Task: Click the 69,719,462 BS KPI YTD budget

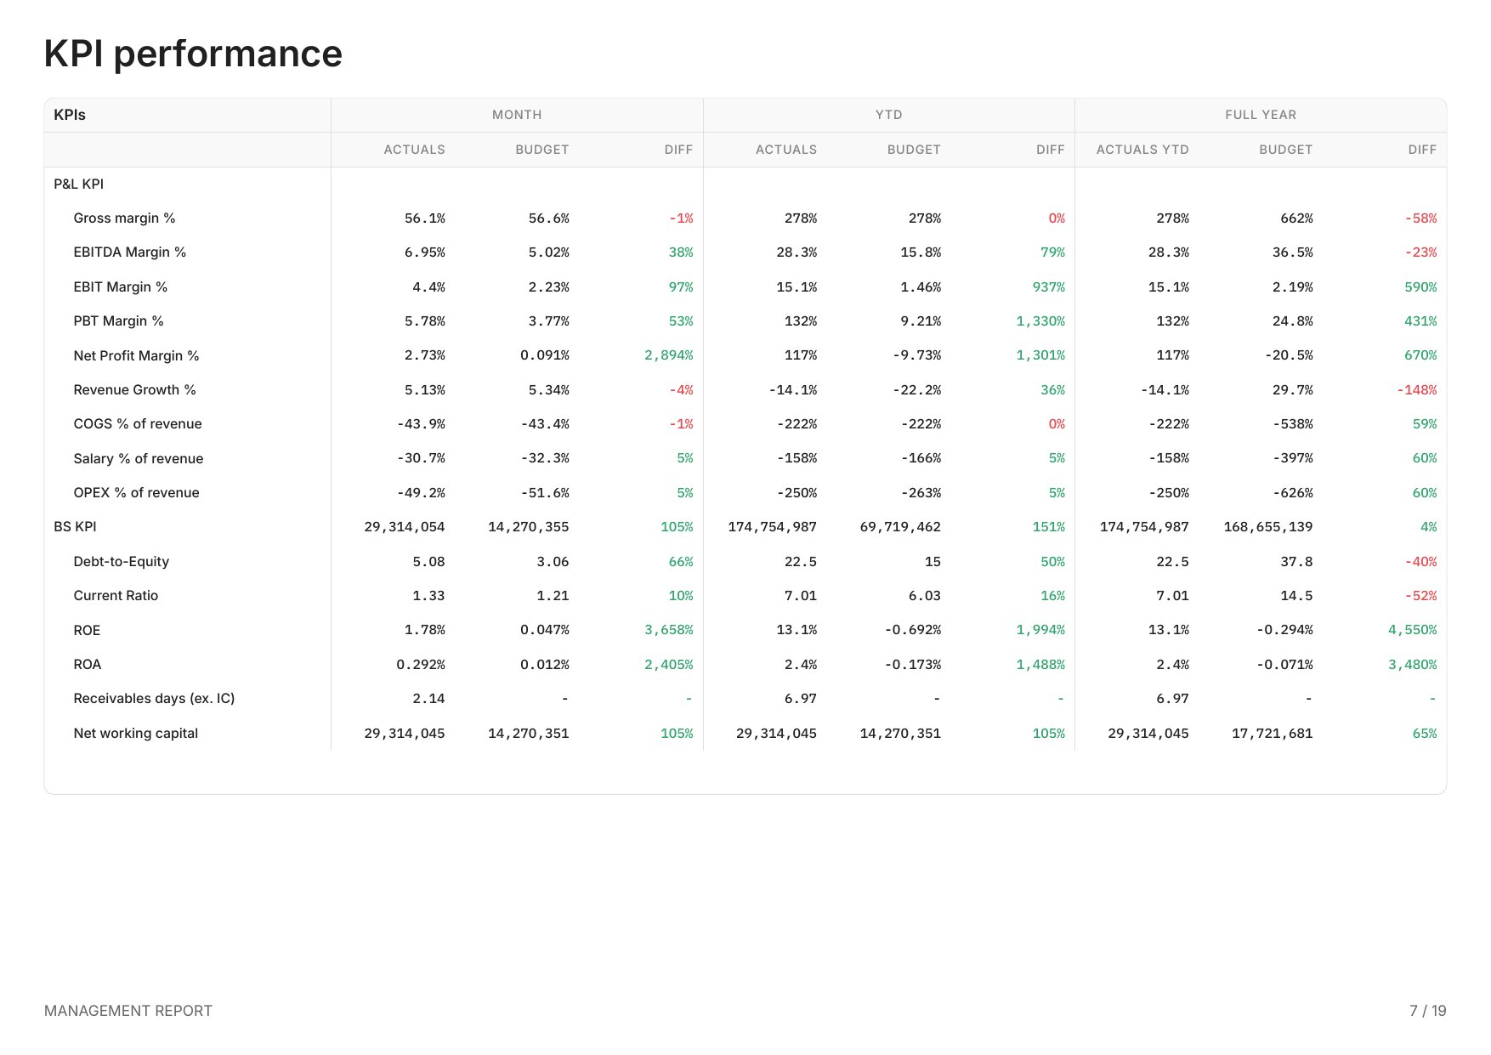Action: pyautogui.click(x=900, y=527)
